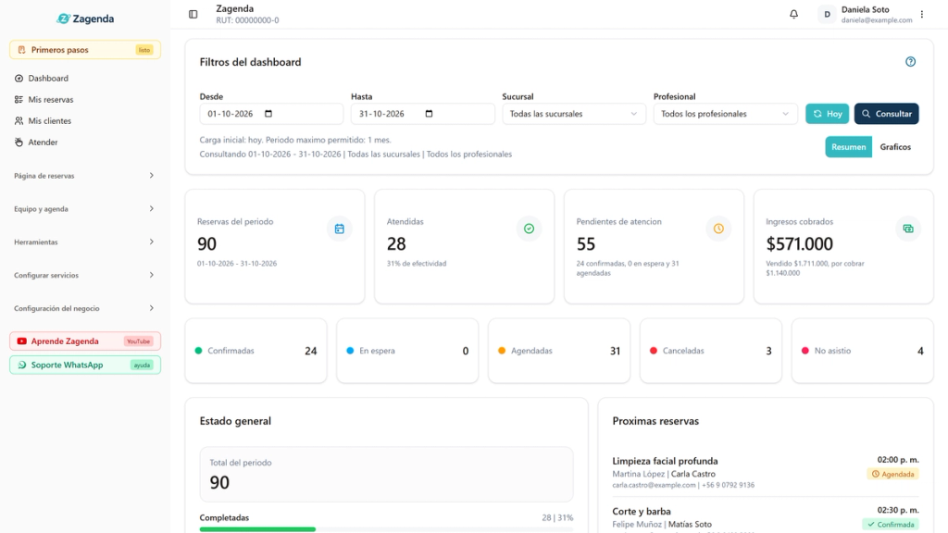Expand Página de reservas section
The width and height of the screenshot is (948, 533).
[x=84, y=176]
